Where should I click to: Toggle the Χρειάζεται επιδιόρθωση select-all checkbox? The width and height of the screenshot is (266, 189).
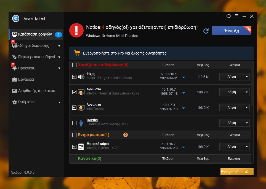coord(74,65)
